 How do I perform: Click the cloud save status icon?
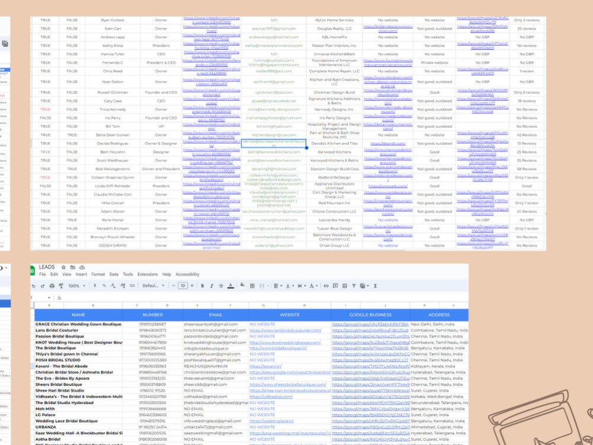(x=82, y=267)
